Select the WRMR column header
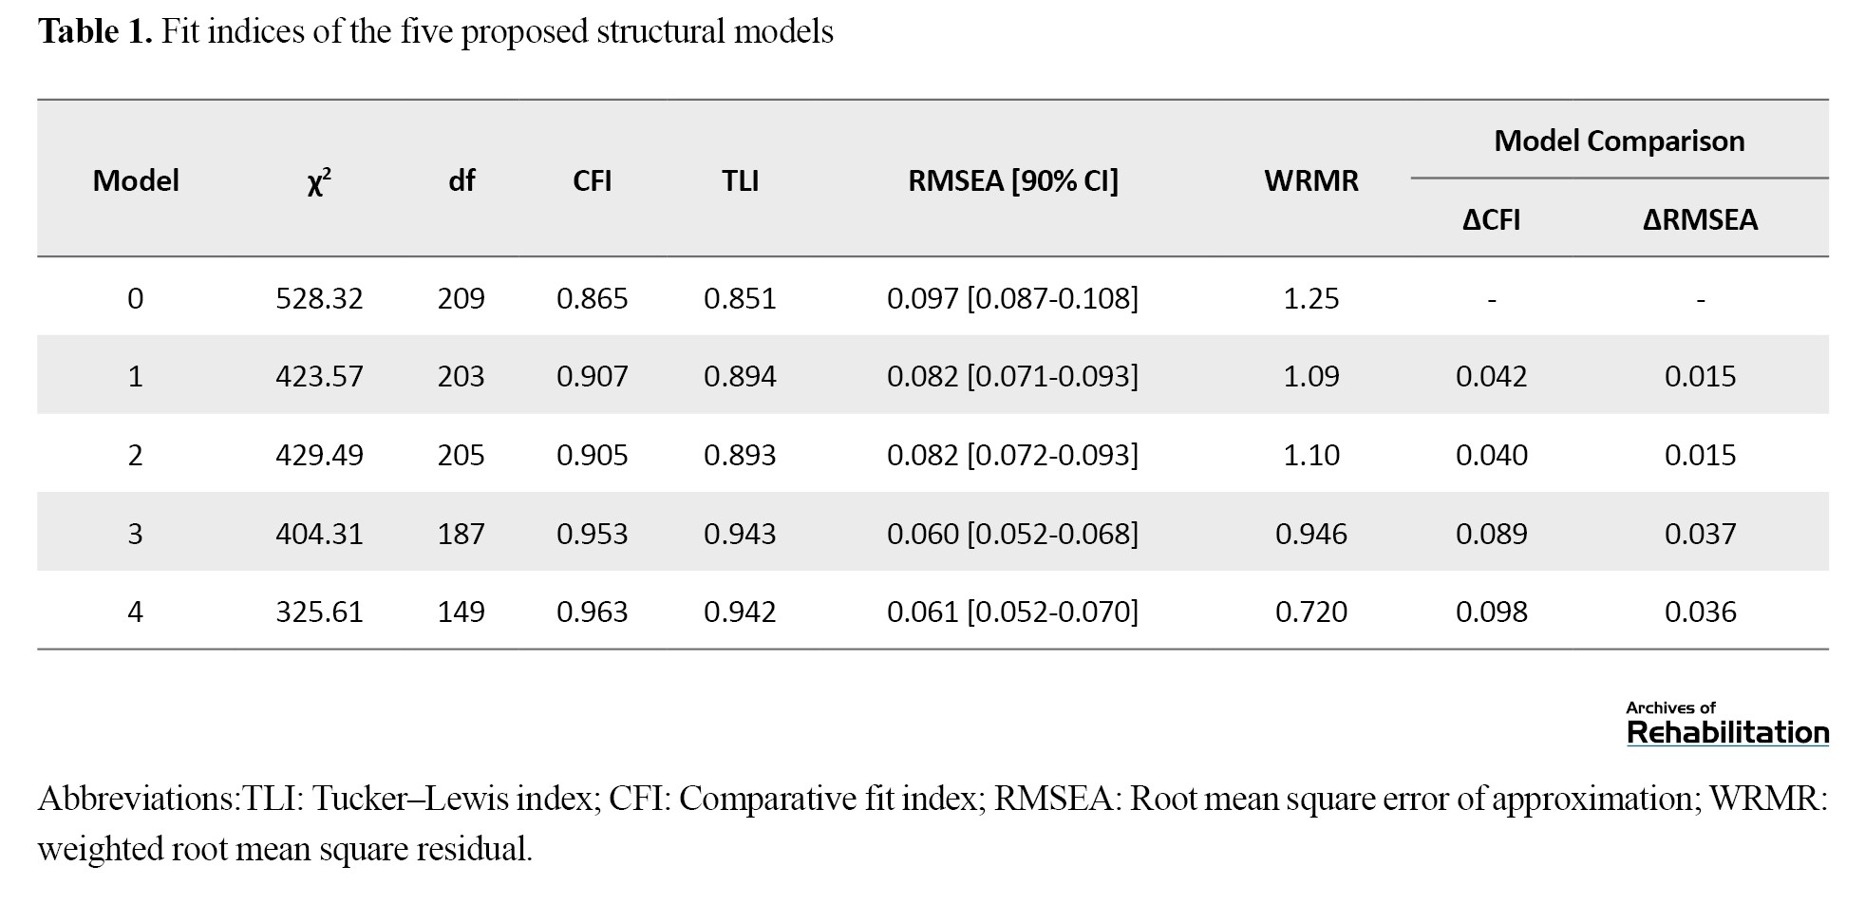 click(x=1310, y=180)
